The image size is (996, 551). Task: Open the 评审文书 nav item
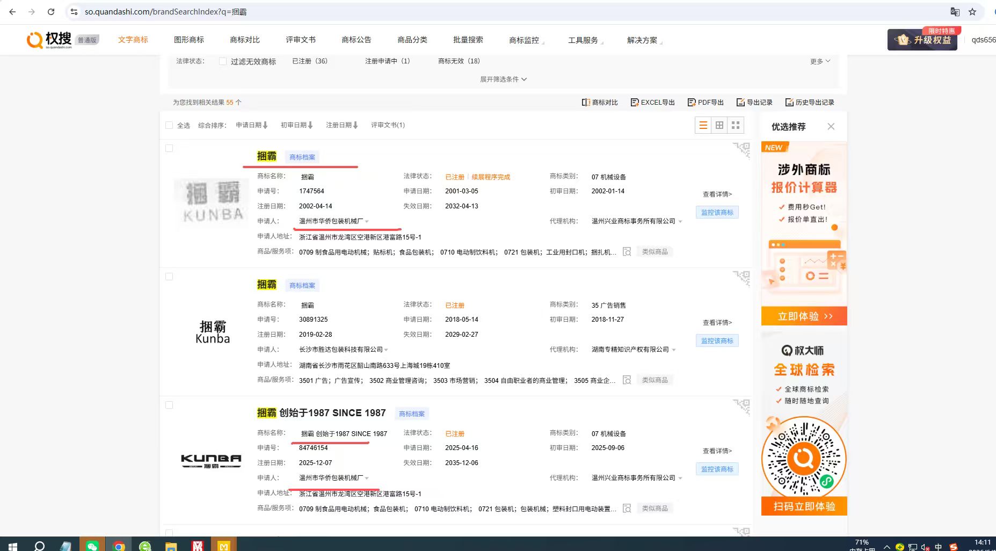pos(301,40)
